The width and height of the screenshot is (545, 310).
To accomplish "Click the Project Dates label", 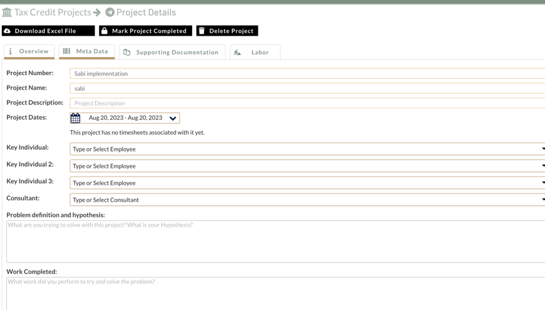I will [26, 117].
